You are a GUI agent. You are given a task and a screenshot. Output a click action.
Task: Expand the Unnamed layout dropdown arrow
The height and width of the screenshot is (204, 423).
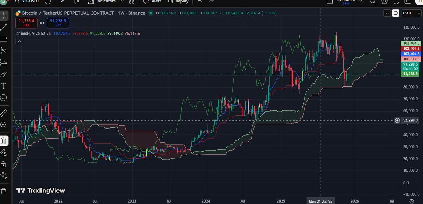point(361,1)
